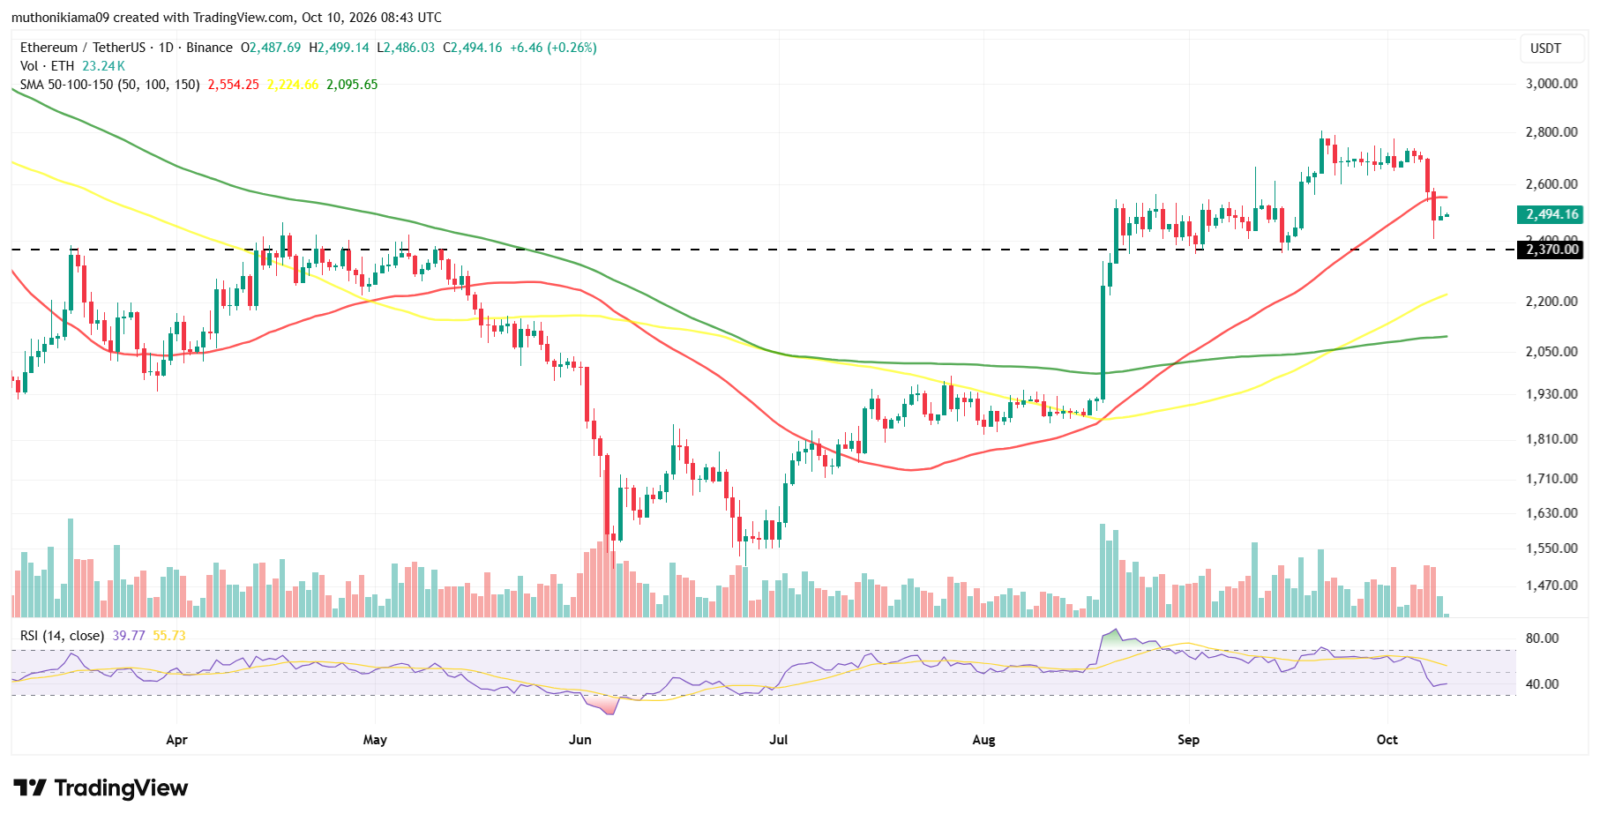This screenshot has width=1600, height=821.
Task: Click the yellow RSI average value 55.73
Action: 169,635
